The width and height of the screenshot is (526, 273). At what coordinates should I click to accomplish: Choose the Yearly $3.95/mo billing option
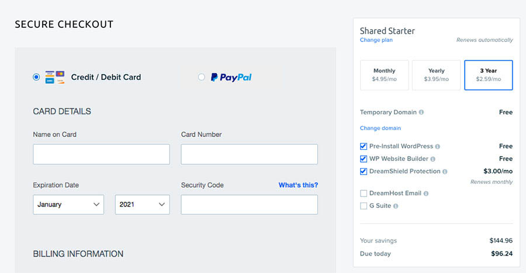pos(436,75)
